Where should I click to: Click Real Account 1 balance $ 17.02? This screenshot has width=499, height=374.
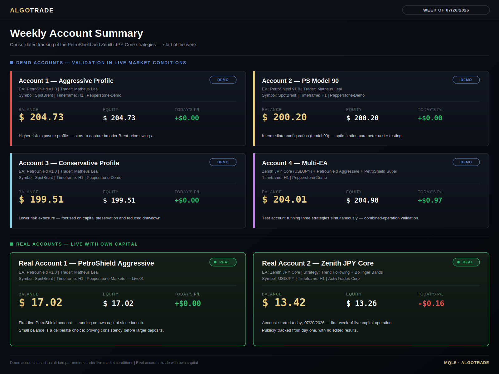point(41,302)
